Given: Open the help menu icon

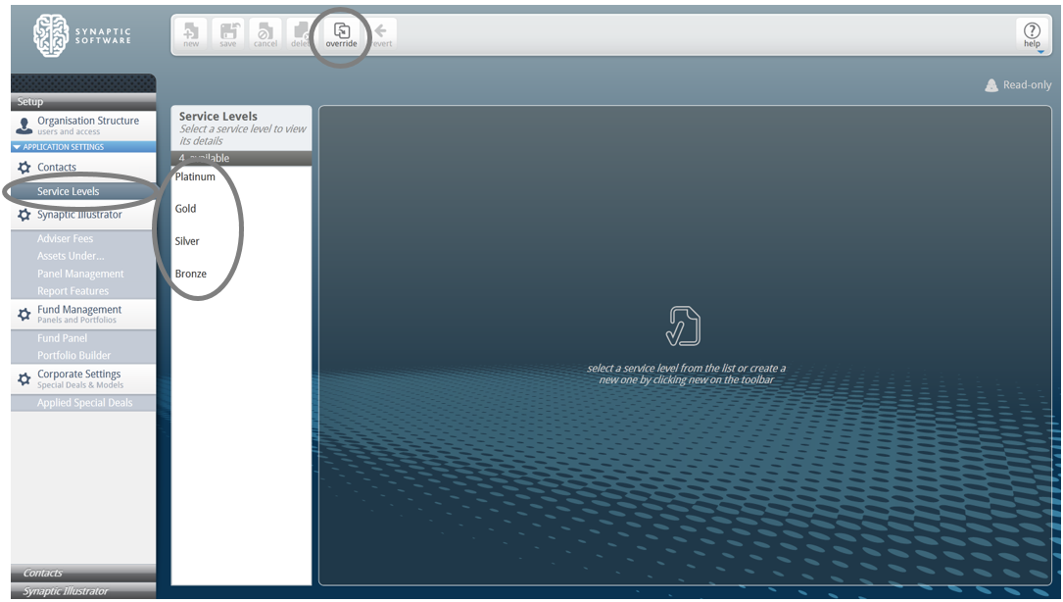Looking at the screenshot, I should coord(1032,34).
